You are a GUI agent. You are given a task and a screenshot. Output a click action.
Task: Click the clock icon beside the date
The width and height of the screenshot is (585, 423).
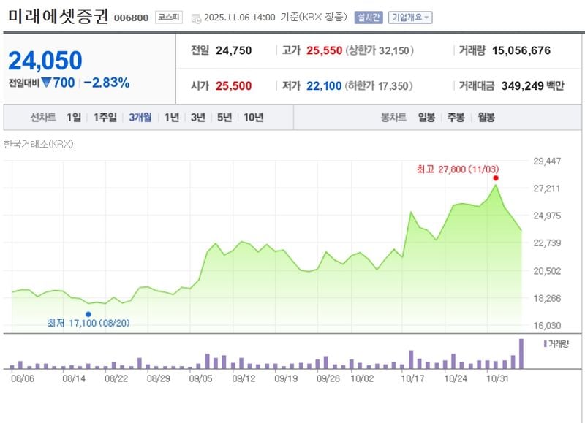(196, 18)
